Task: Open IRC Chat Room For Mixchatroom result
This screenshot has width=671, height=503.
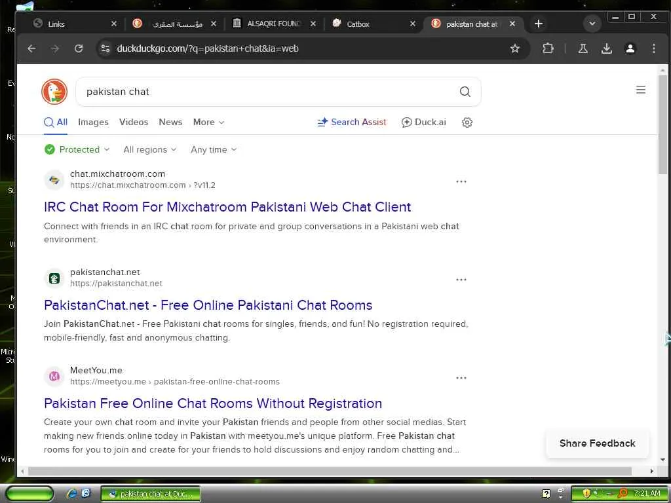Action: 227,207
